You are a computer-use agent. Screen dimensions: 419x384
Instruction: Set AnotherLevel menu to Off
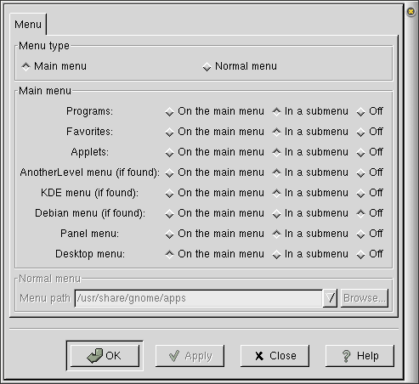pyautogui.click(x=370, y=172)
